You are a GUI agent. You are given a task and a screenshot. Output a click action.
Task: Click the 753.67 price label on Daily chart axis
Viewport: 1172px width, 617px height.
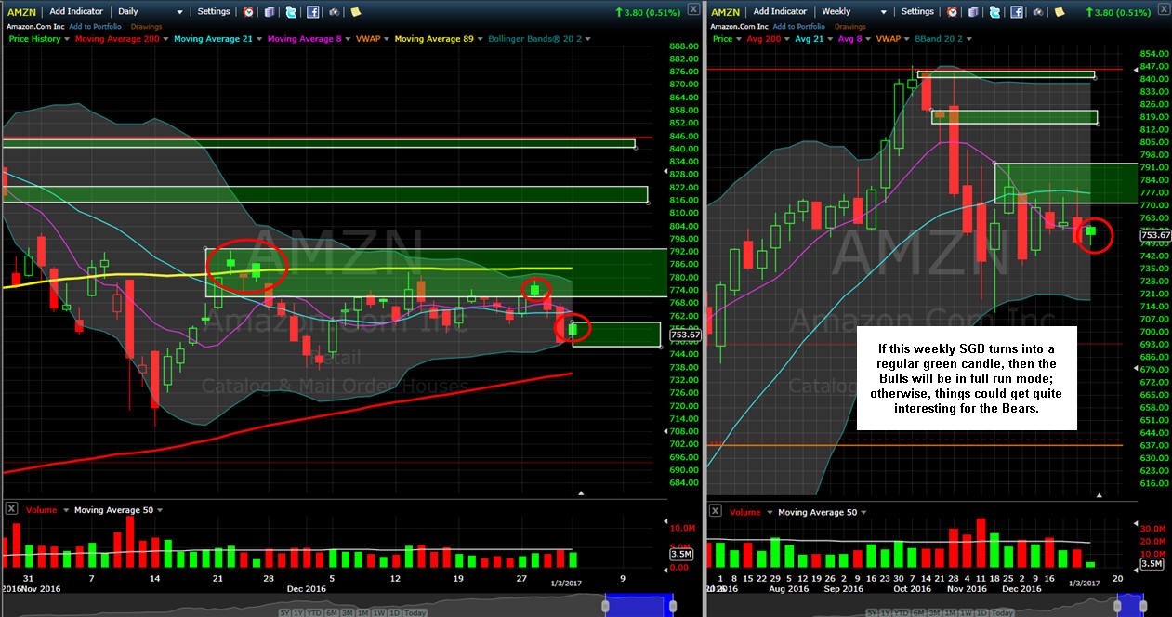pyautogui.click(x=685, y=335)
